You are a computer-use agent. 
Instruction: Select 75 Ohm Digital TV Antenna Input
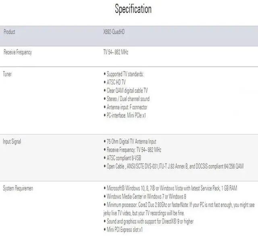coord(131,142)
